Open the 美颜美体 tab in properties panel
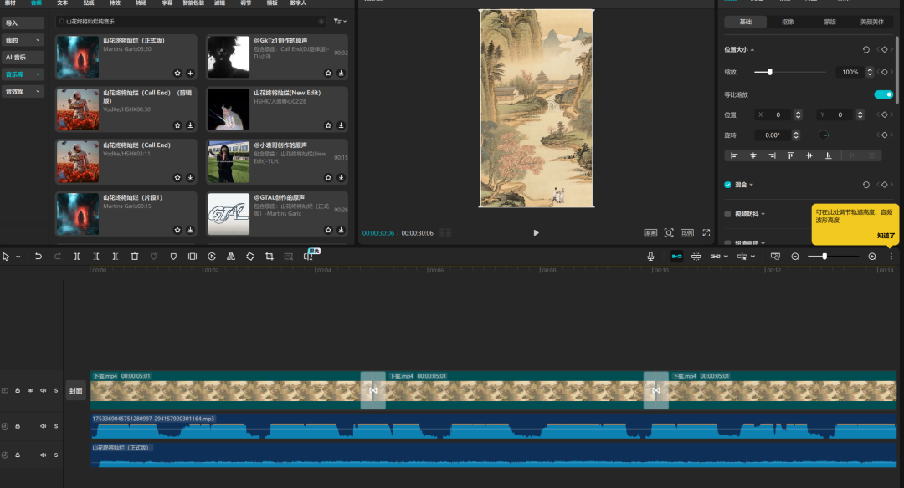 871,22
